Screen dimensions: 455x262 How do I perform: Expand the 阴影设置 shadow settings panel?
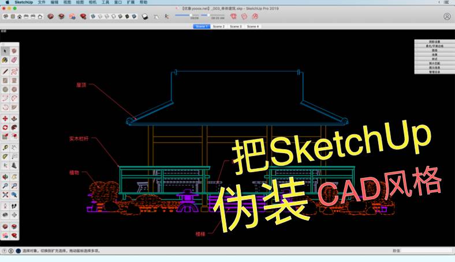coord(434,41)
